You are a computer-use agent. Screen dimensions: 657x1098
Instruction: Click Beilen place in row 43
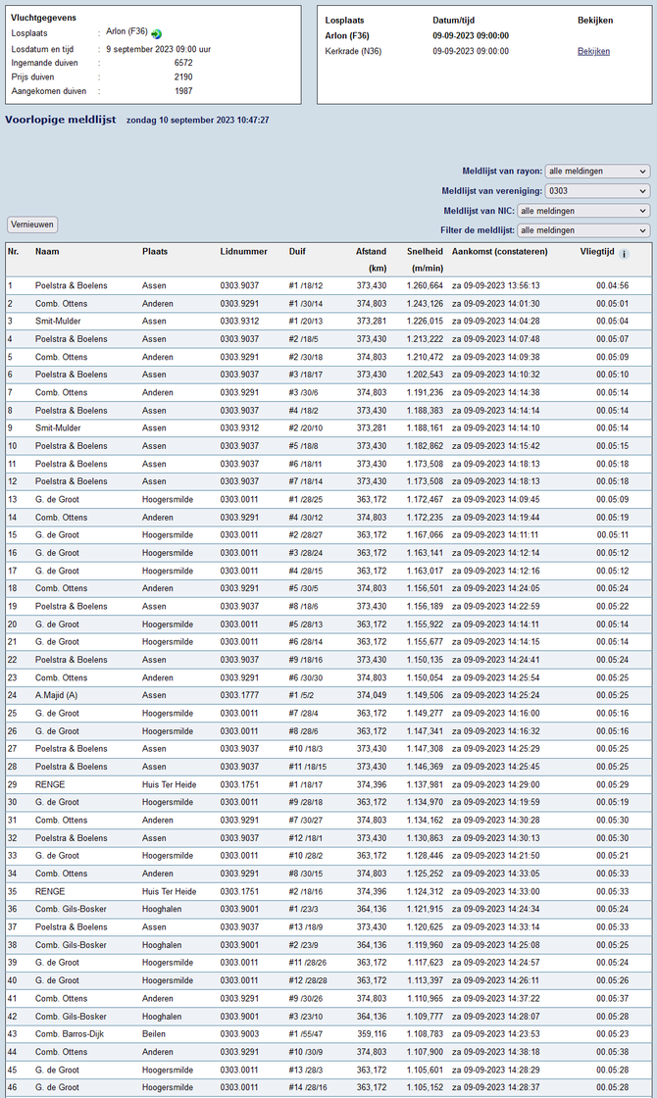coord(154,1034)
